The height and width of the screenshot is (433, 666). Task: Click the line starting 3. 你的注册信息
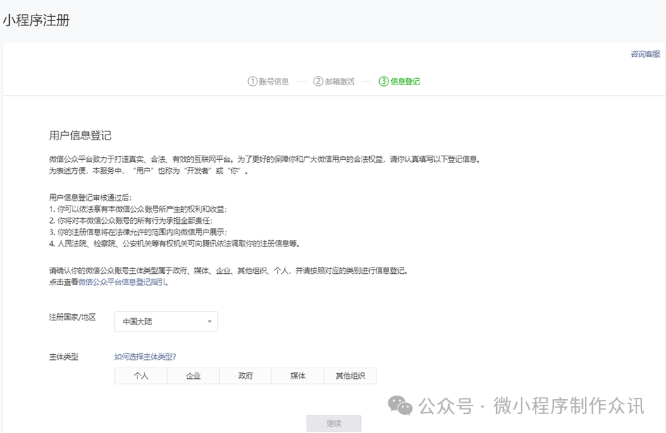pos(138,232)
